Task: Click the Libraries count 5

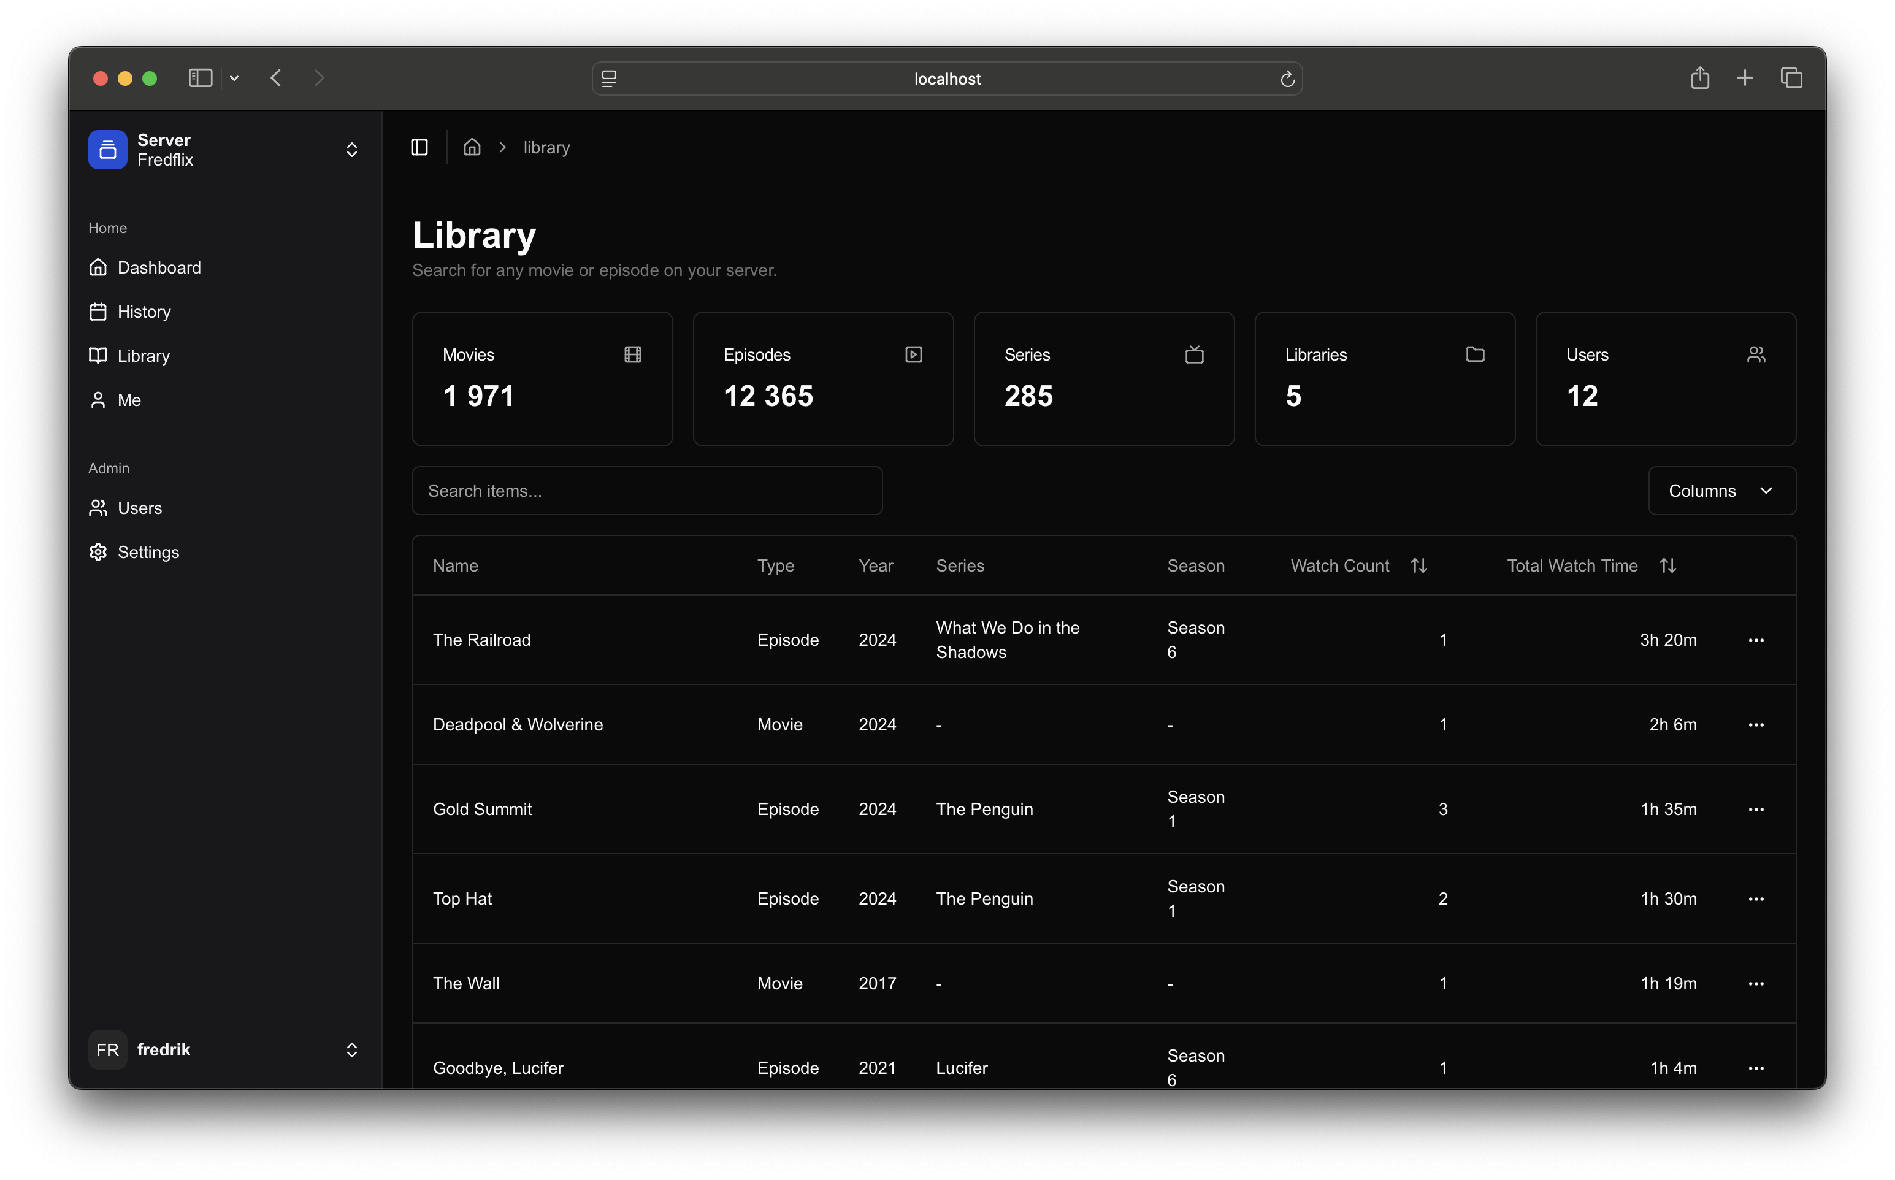Action: [1293, 396]
